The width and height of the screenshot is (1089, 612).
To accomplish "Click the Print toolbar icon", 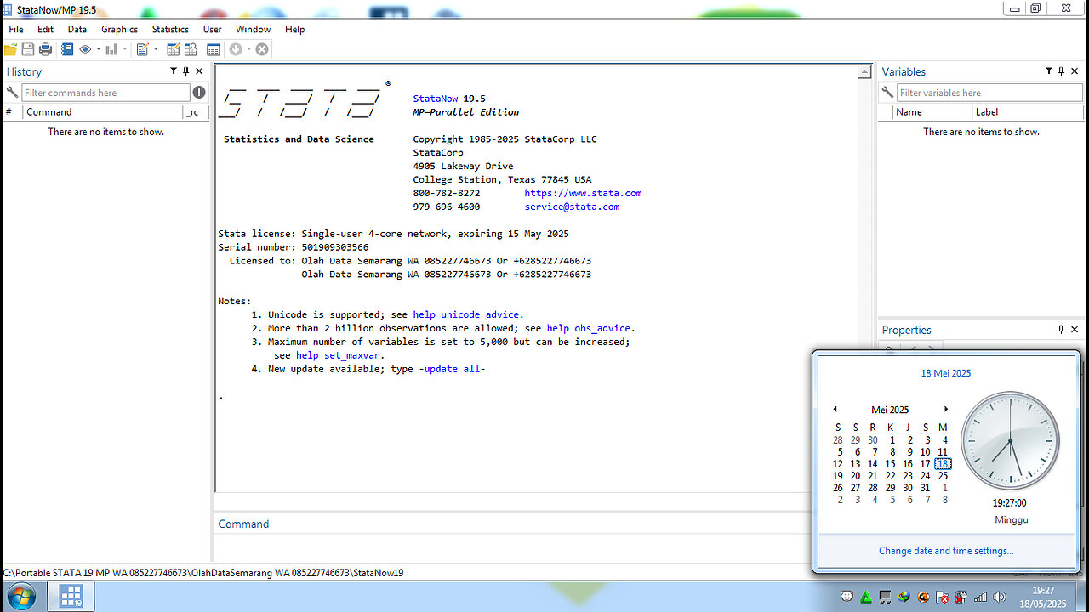I will (46, 49).
